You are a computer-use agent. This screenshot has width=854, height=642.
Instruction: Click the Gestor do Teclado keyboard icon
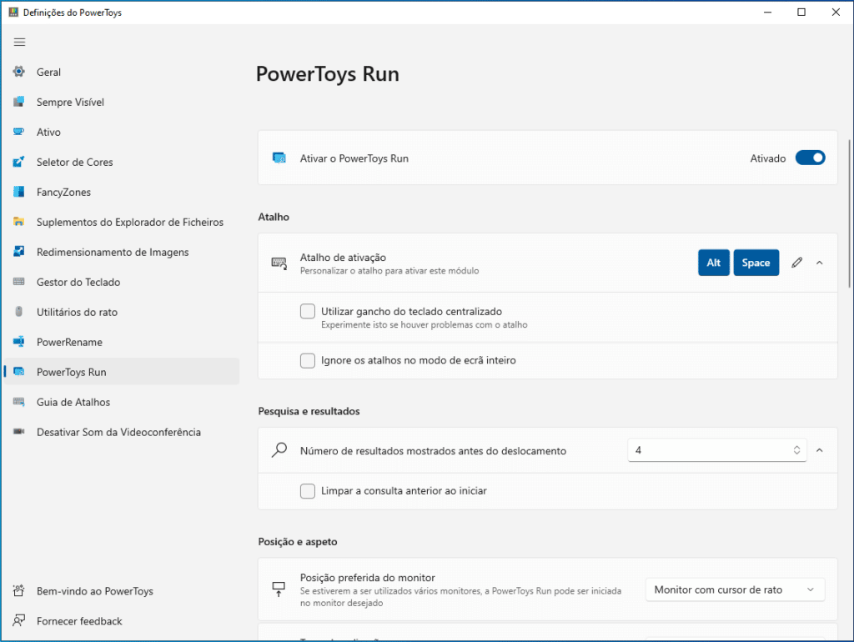coord(18,282)
